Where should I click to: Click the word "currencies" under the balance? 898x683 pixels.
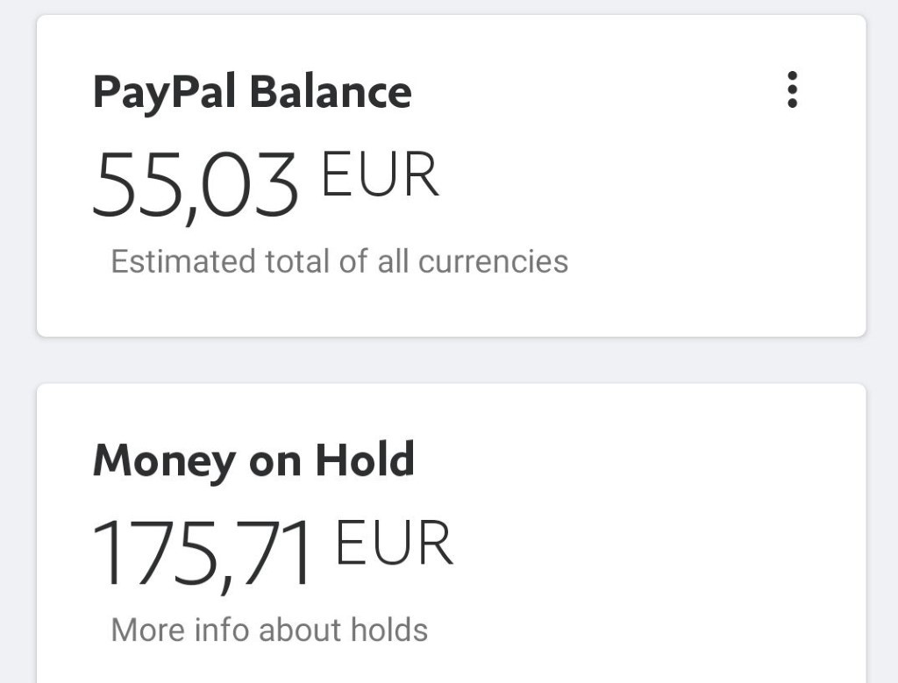(x=494, y=261)
